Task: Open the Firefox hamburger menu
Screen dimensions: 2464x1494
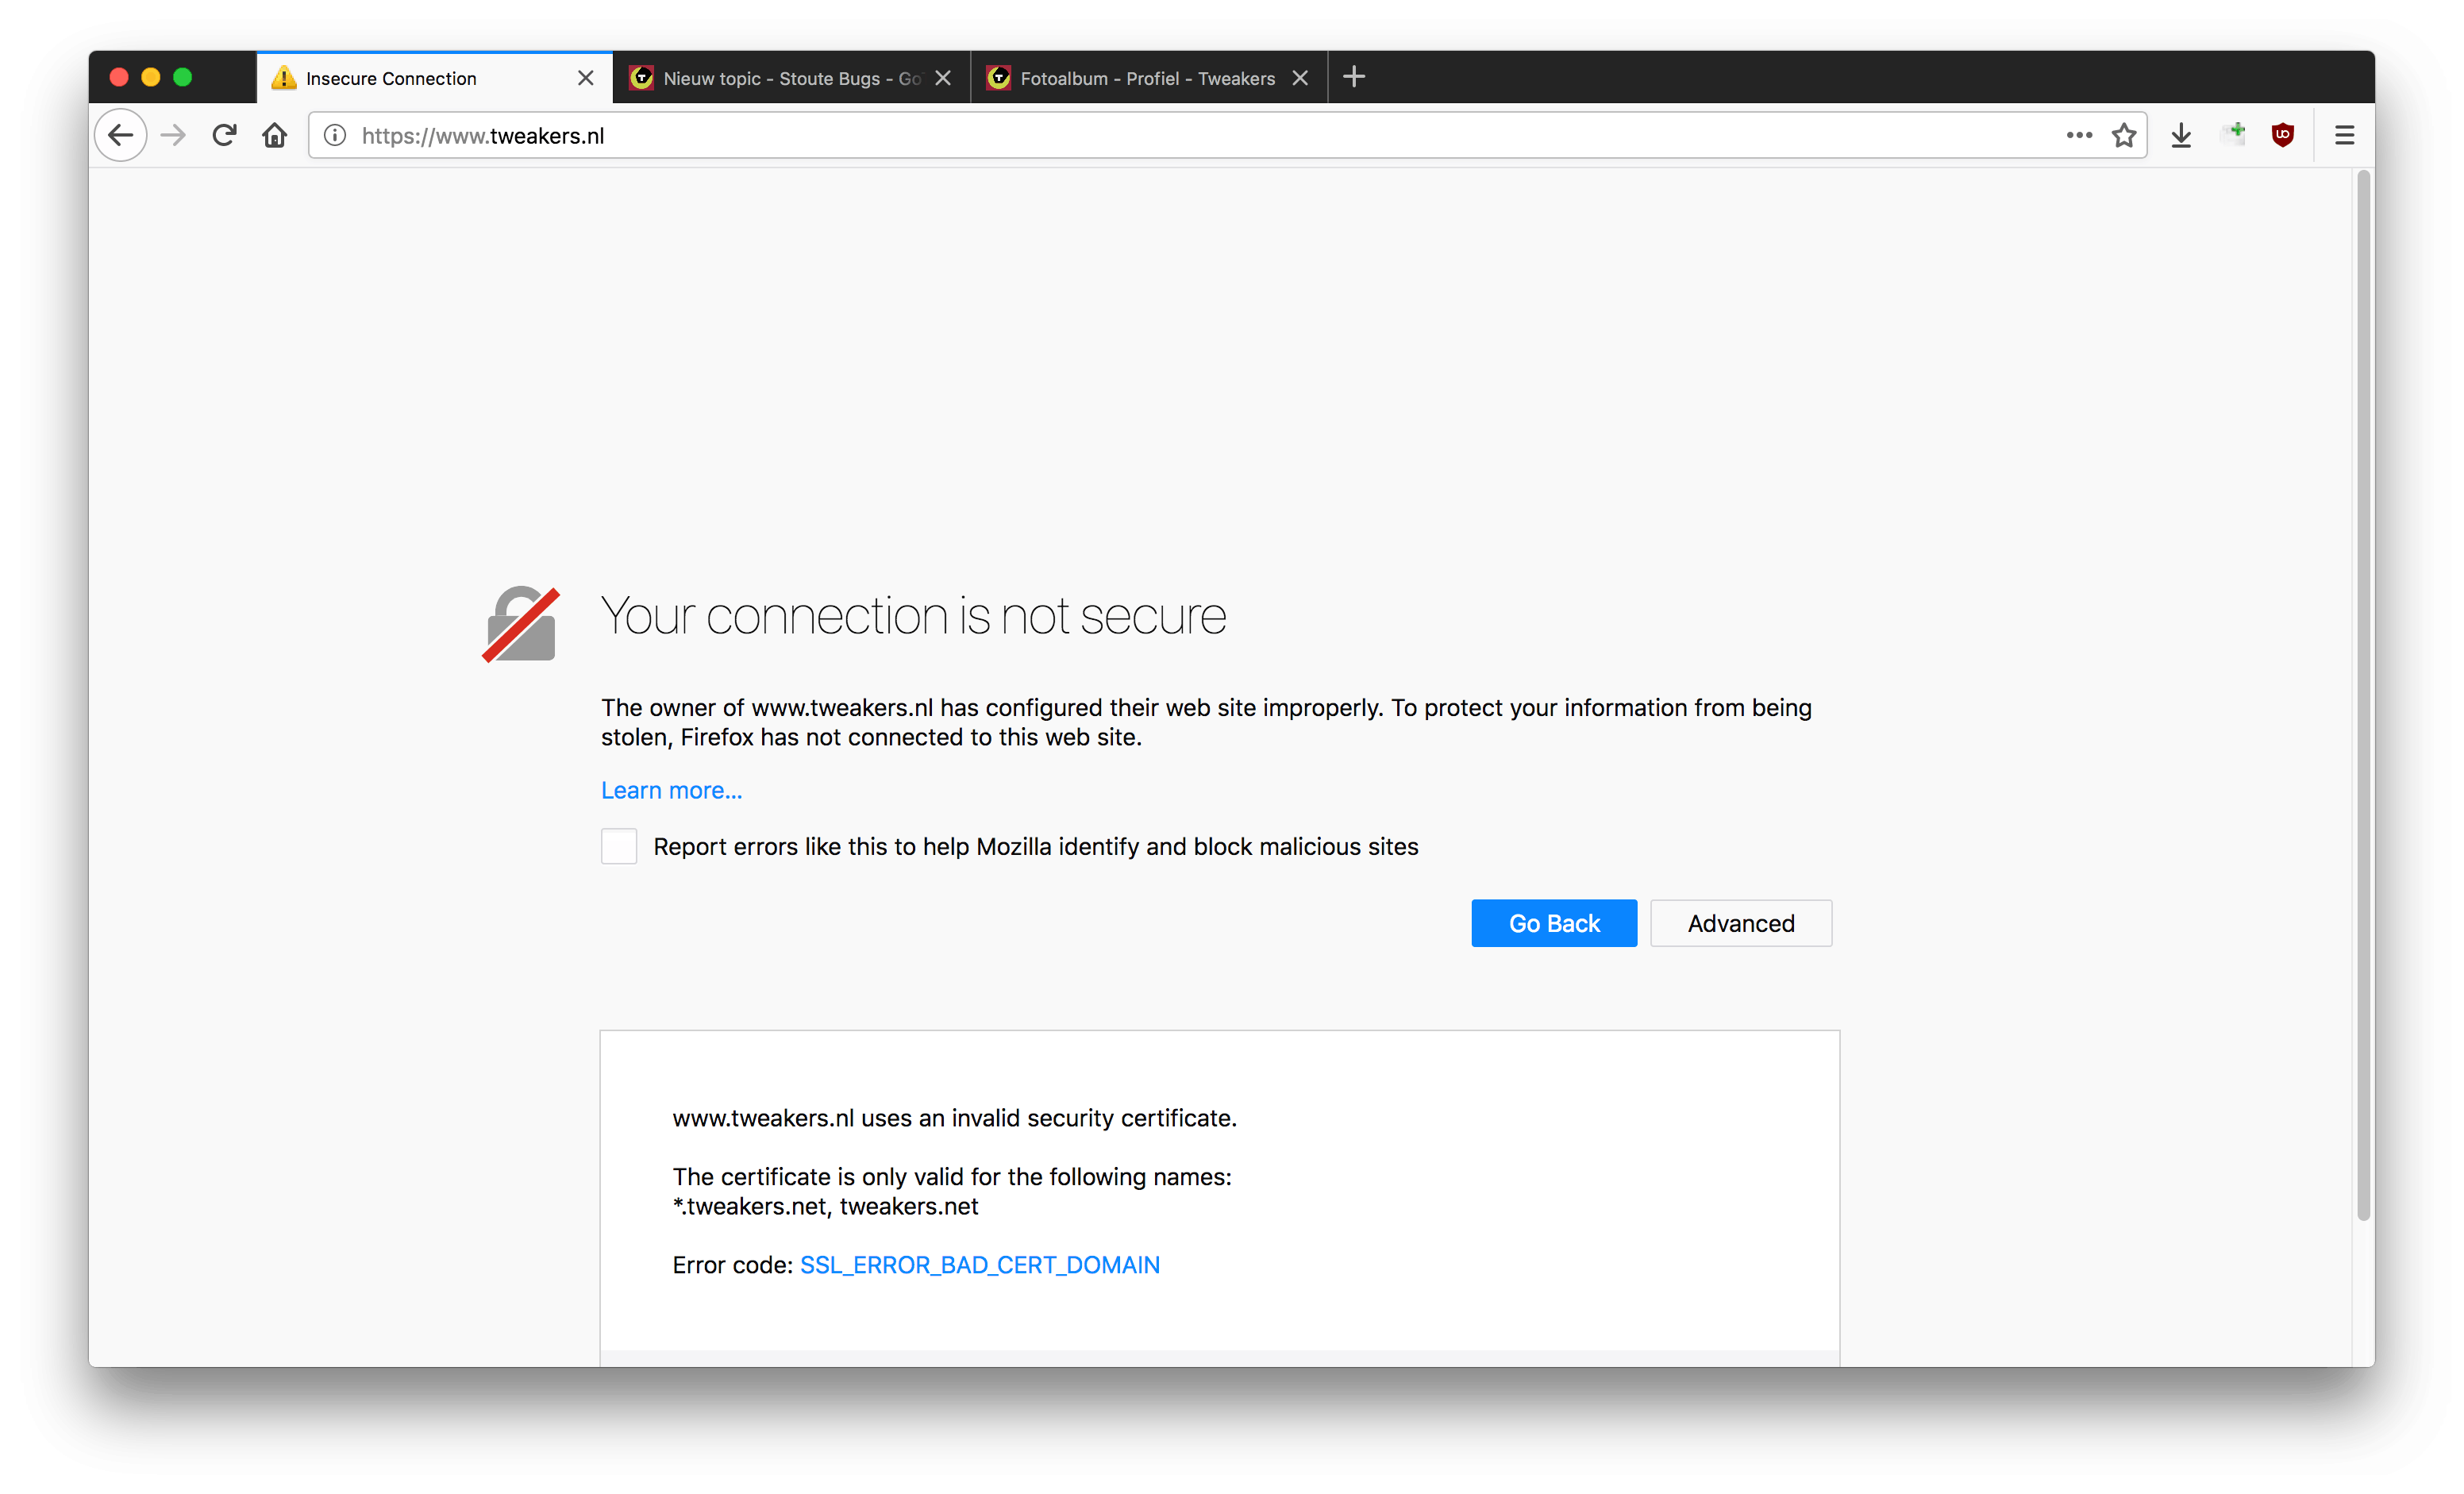Action: click(2344, 135)
